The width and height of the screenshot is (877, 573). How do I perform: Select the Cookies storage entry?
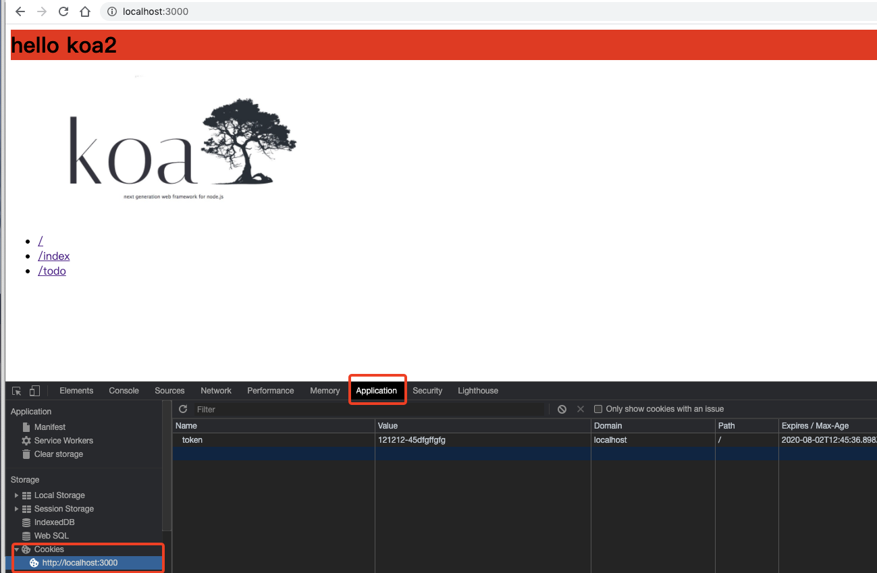49,549
